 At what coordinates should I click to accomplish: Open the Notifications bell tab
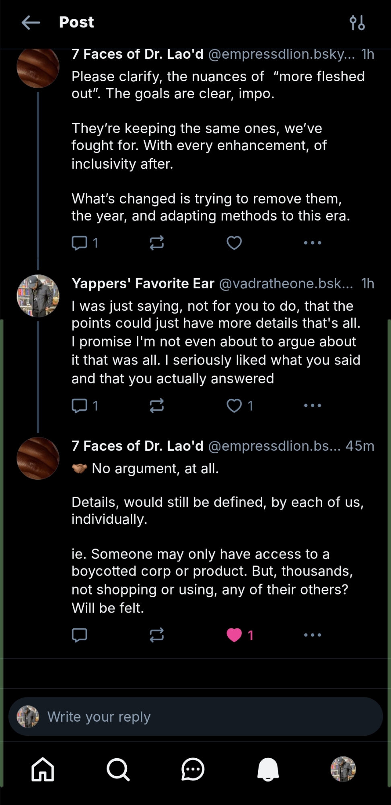coord(268,769)
